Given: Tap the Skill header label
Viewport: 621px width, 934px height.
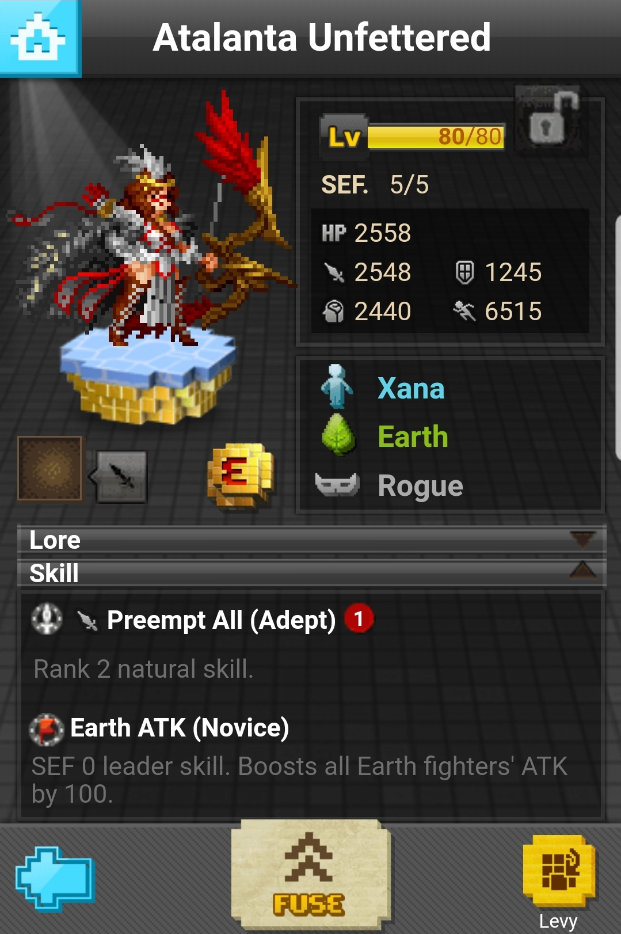Looking at the screenshot, I should (54, 574).
